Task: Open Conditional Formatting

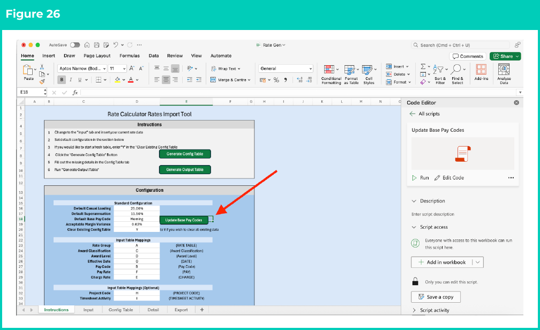Action: click(331, 74)
